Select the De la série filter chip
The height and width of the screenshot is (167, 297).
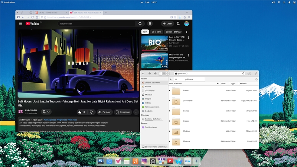tap(156, 32)
